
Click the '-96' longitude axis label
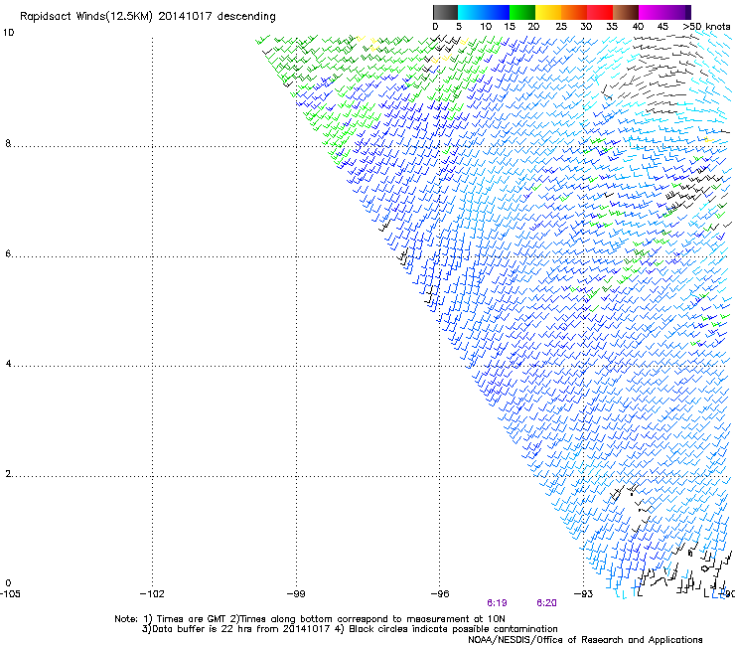pyautogui.click(x=440, y=594)
